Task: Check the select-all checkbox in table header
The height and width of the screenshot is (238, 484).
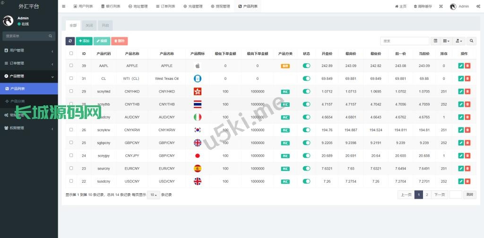Action: [71, 53]
